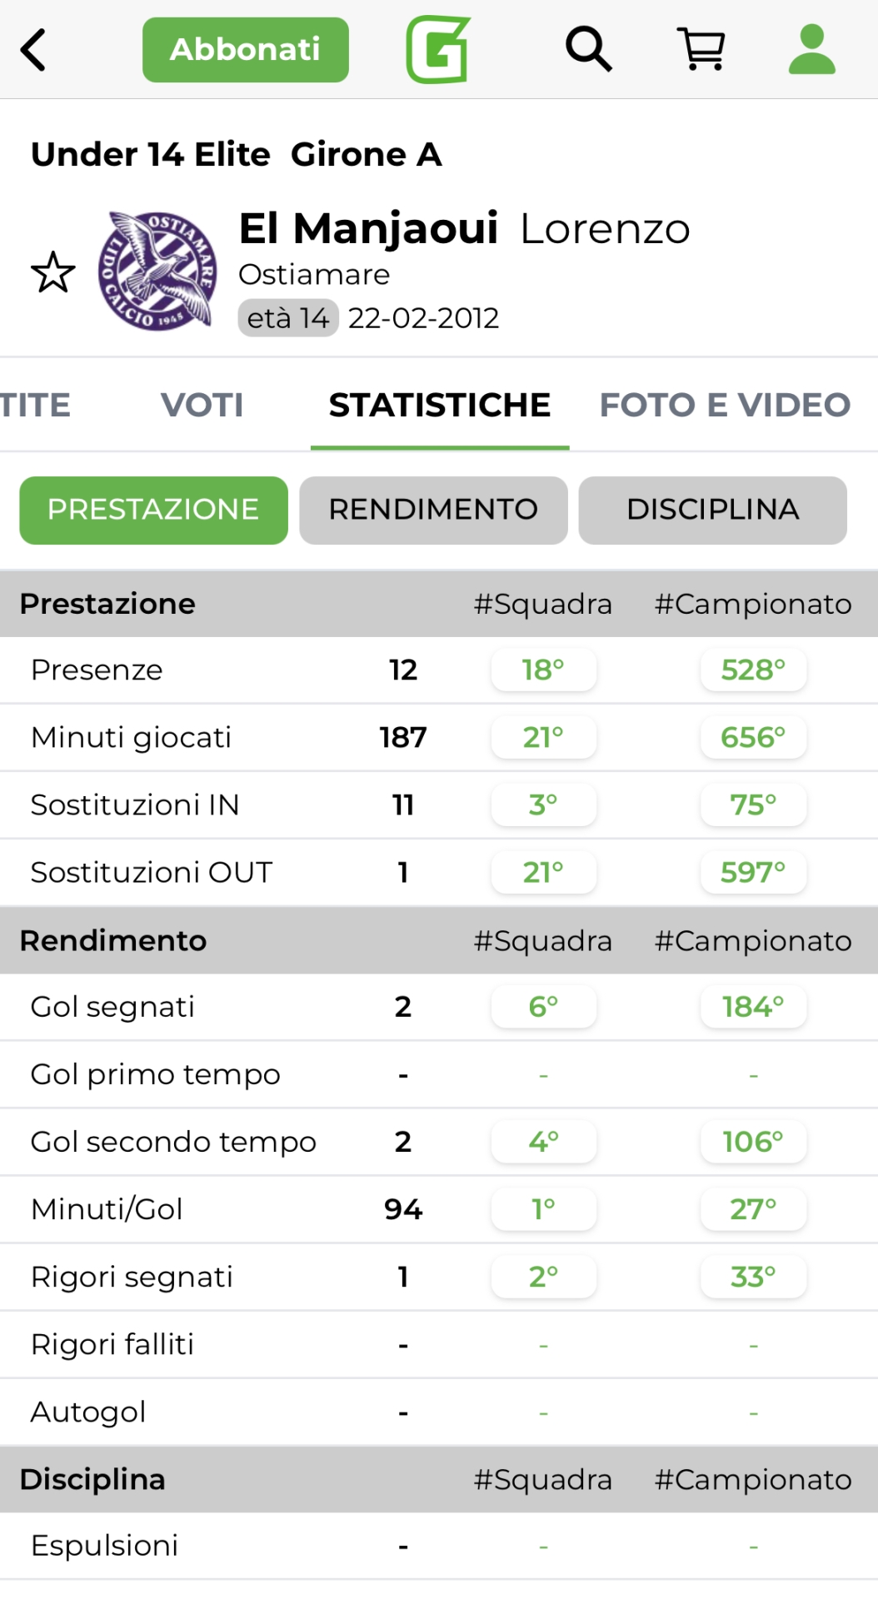
Task: Tap the 18° Presenze squad ranking badge
Action: [x=543, y=670]
